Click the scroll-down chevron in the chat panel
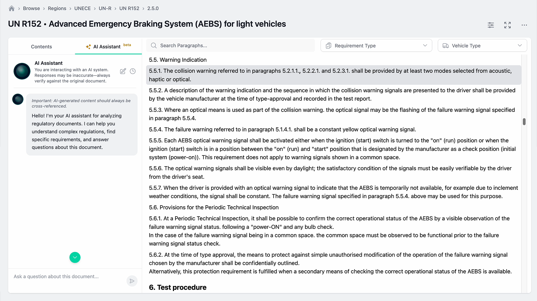 click(x=75, y=257)
